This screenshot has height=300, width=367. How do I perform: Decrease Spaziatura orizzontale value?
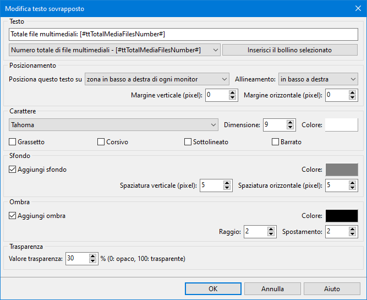click(x=352, y=188)
